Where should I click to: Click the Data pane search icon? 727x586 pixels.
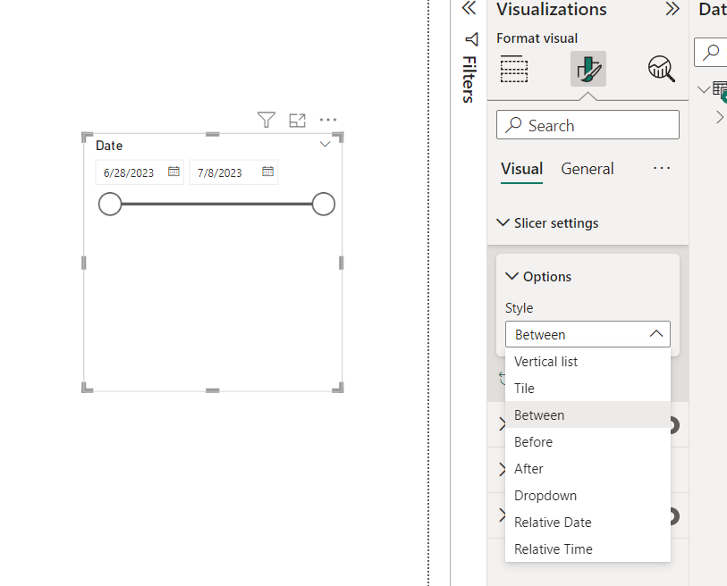[x=711, y=53]
